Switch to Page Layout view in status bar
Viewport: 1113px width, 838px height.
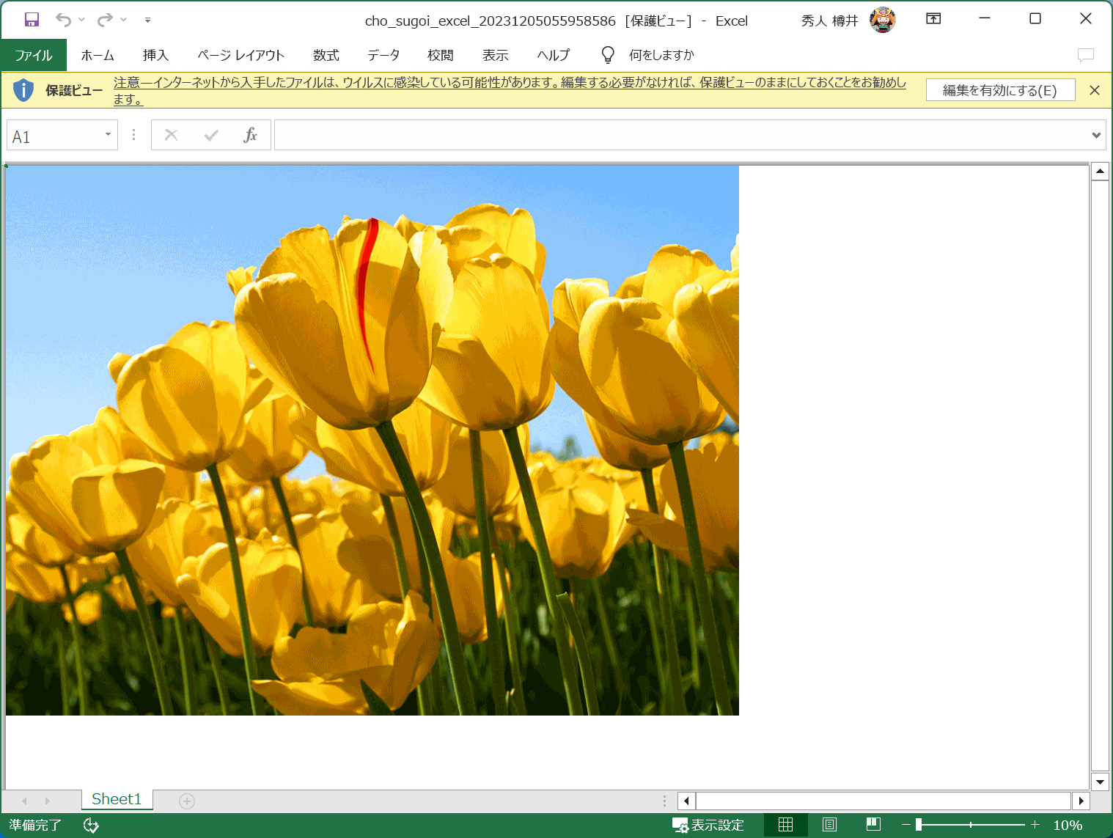click(829, 825)
